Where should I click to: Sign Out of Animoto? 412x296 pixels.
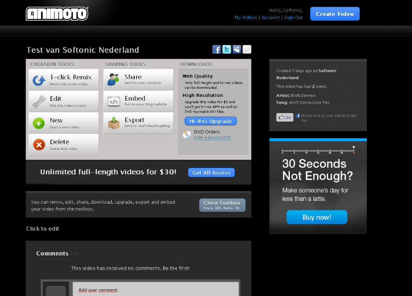pos(293,17)
